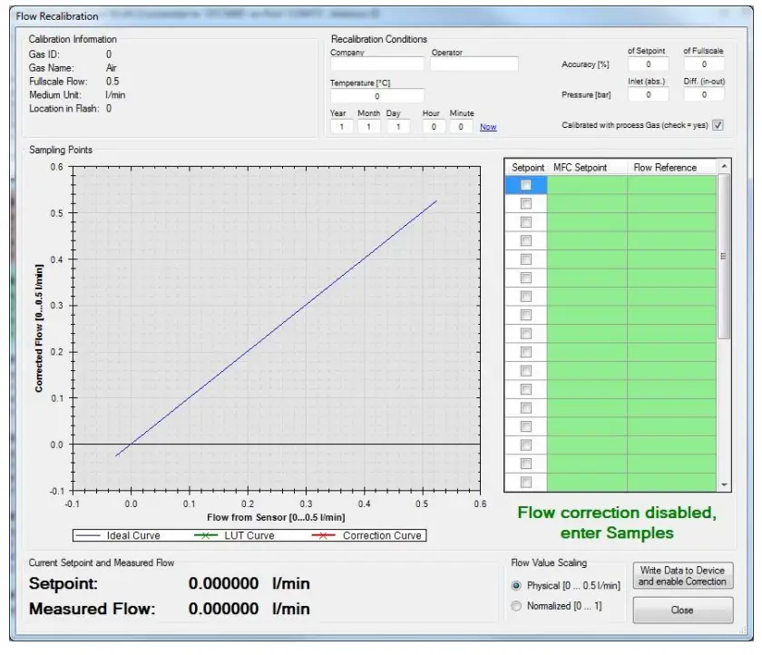Click the Year field under Recalibration Conditions
The image size is (762, 655).
[343, 127]
